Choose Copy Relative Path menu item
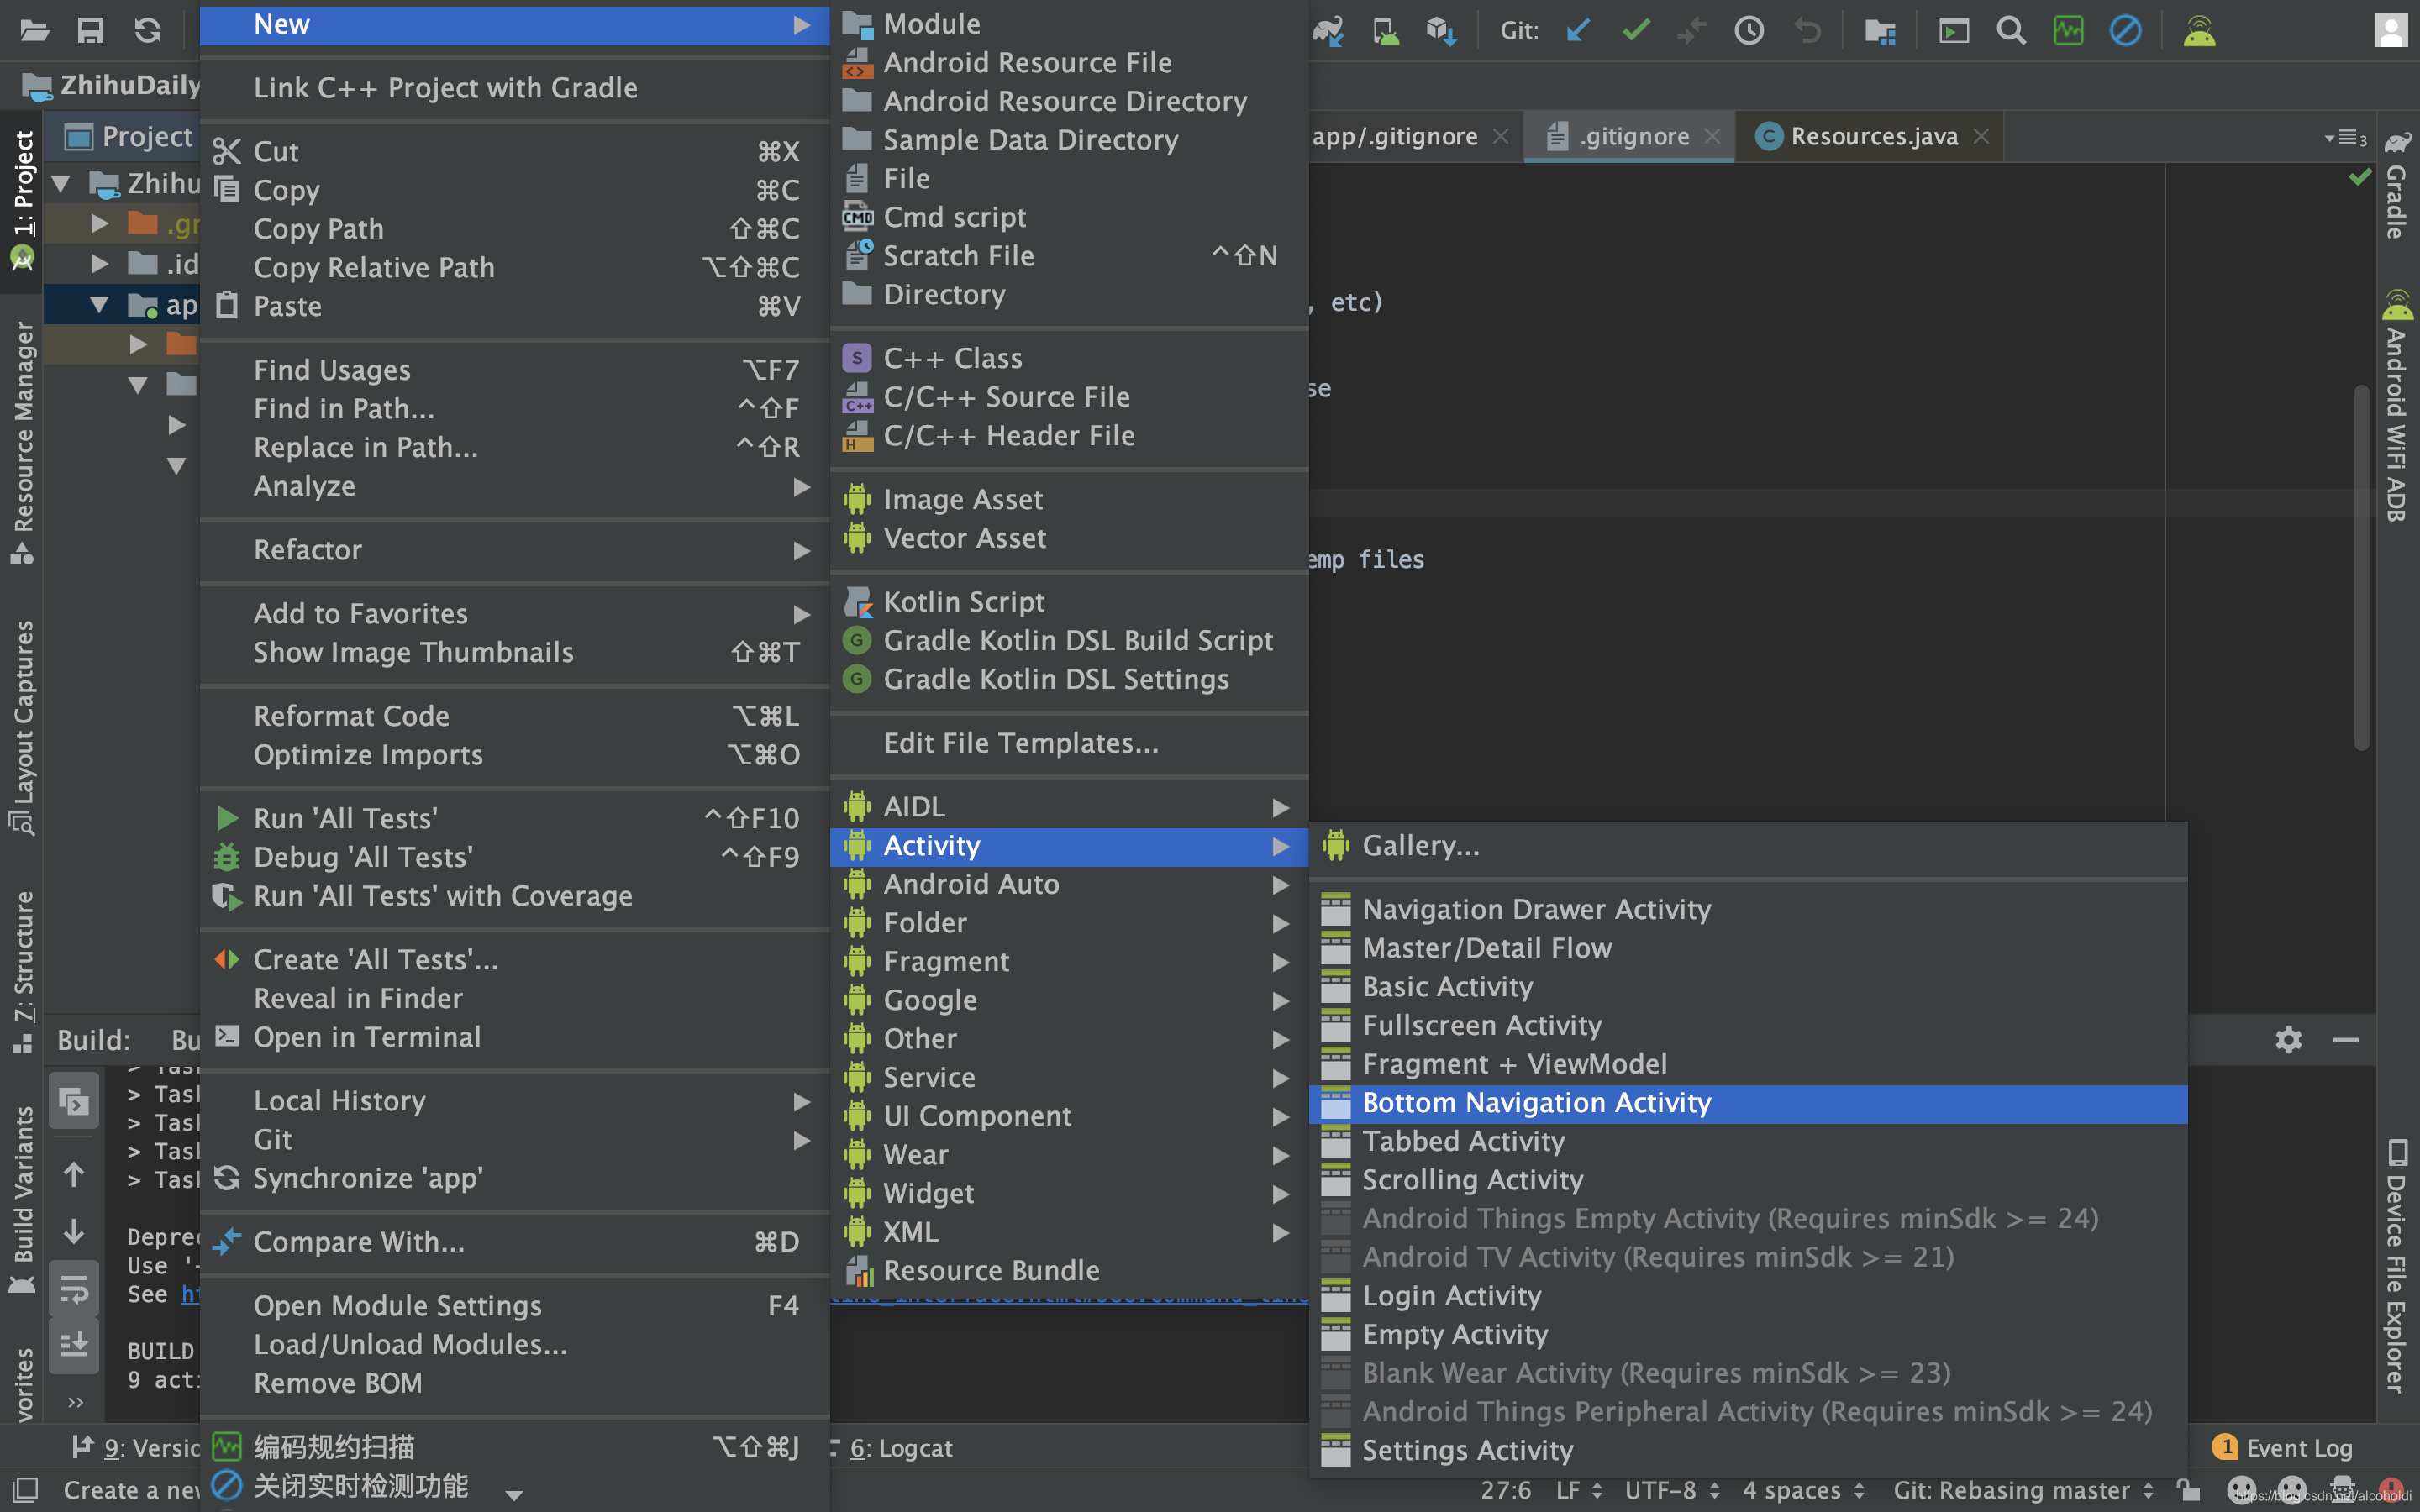2420x1512 pixels. [x=514, y=268]
